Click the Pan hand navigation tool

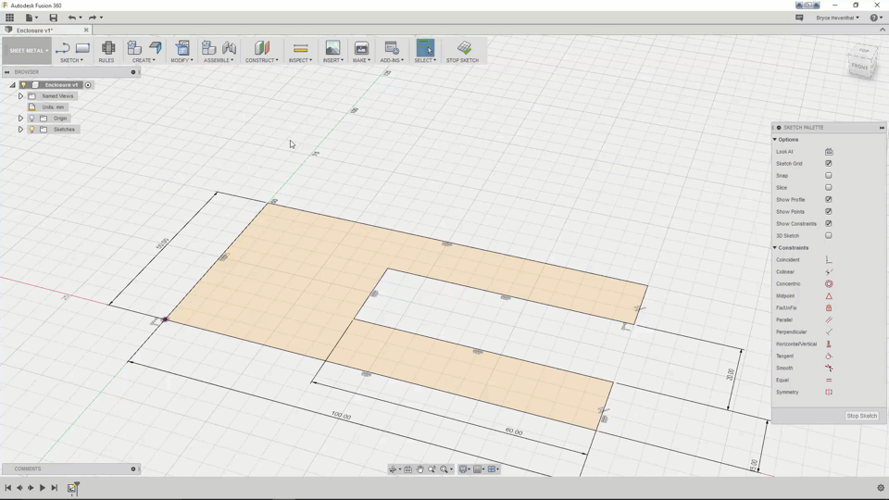tap(419, 469)
